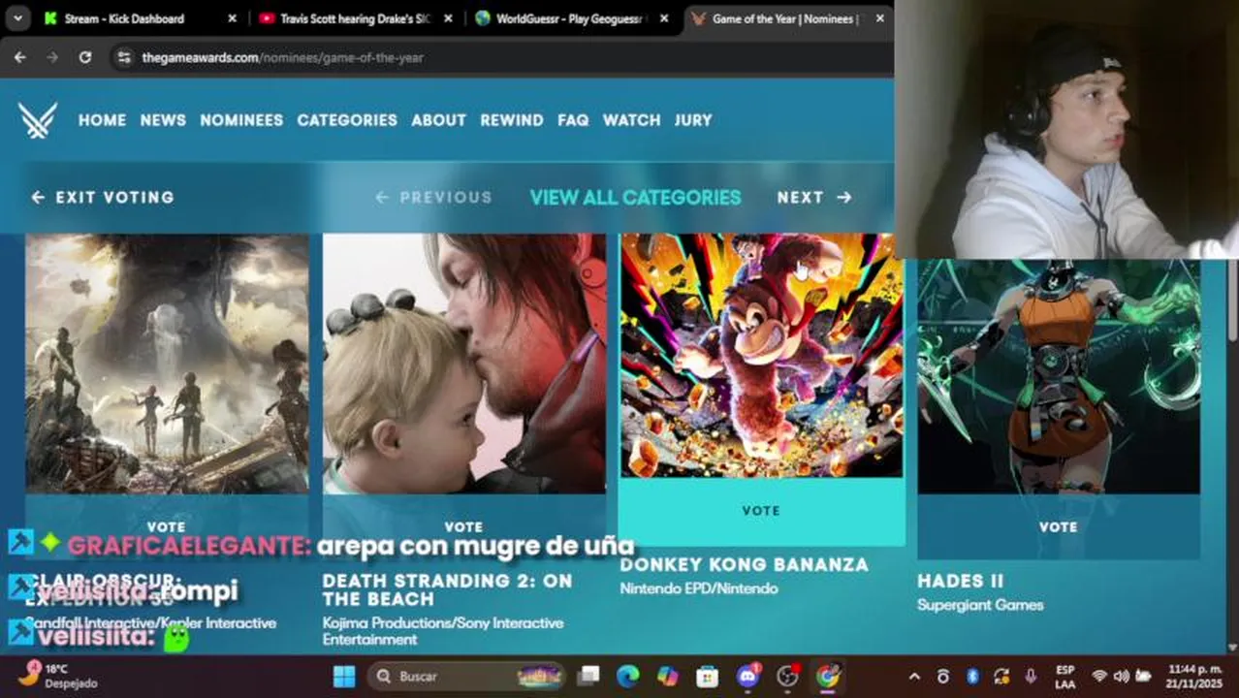Click Kojima Productions/Sony Interactive Entertainment text

pos(443,631)
